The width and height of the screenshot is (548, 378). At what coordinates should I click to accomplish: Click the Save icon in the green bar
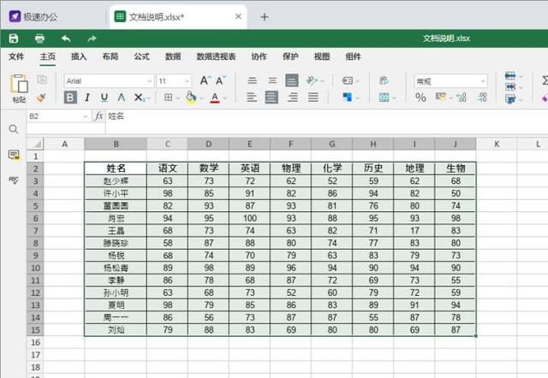14,38
